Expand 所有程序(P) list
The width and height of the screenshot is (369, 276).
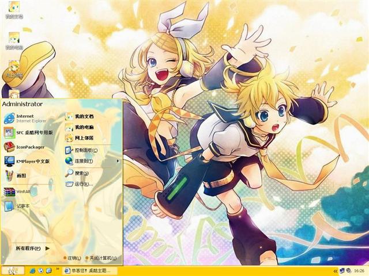pos(32,248)
